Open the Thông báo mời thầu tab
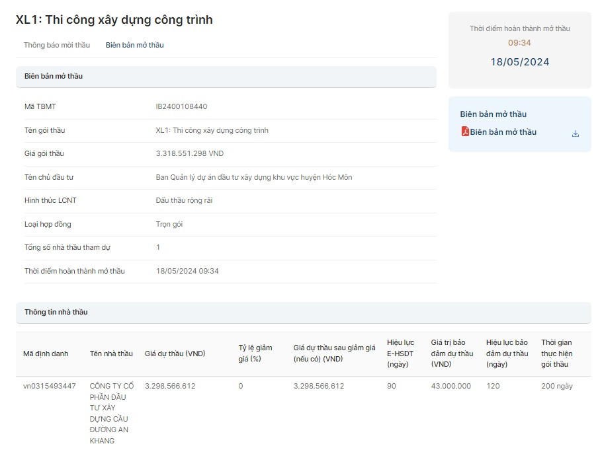This screenshot has height=452, width=602. click(x=56, y=45)
